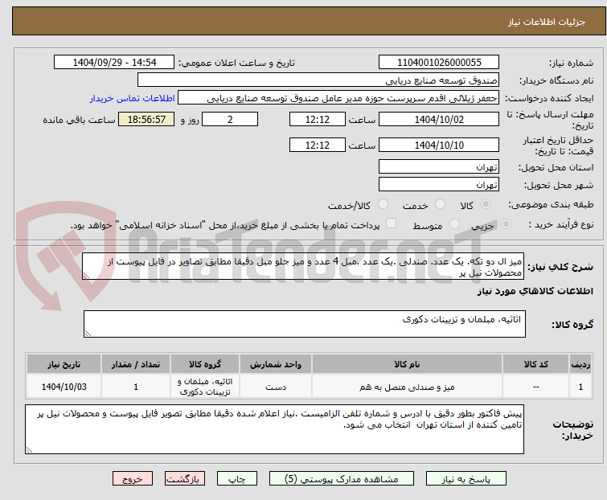Click the 1404/10/03 date cell

click(64, 387)
